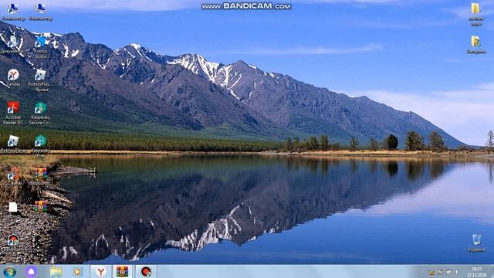Launch Windows Media Player from the taskbar
Screen dimensions: 494x278
[77, 272]
